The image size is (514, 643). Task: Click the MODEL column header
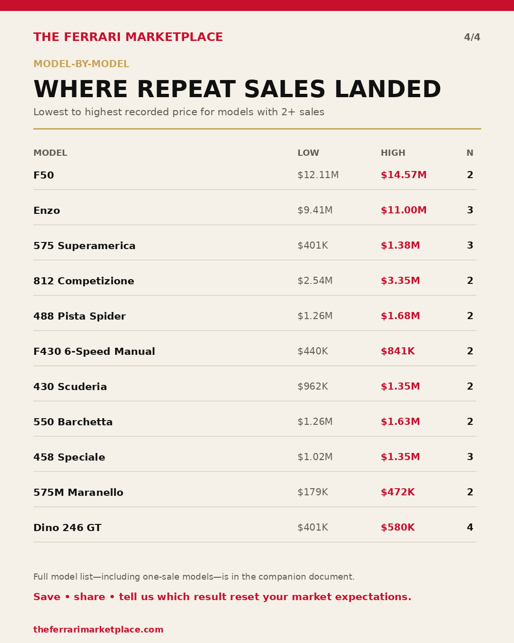pos(50,153)
